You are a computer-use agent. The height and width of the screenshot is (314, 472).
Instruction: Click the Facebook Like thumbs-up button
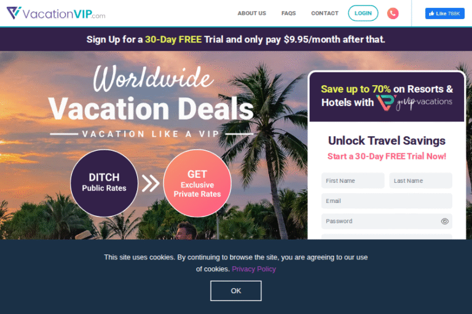coord(444,13)
